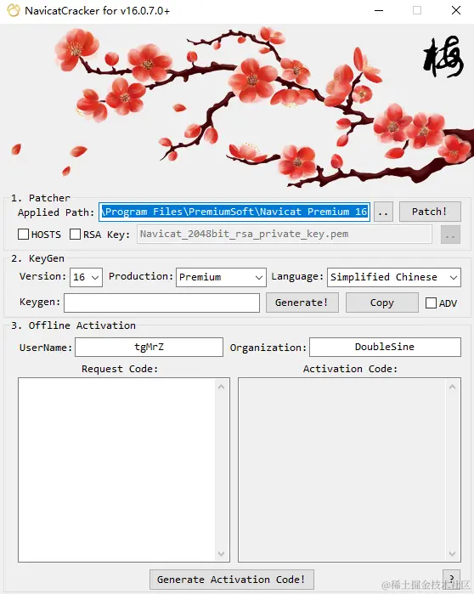
Task: Click the disabled RSA key browse button
Action: click(x=450, y=235)
